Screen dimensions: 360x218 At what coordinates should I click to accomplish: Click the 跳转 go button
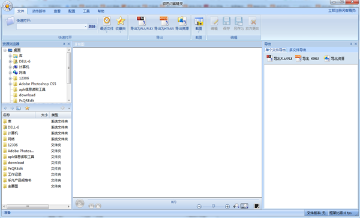pos(92,26)
